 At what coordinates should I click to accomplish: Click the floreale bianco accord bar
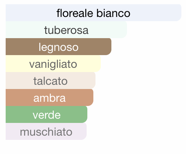click(93, 13)
